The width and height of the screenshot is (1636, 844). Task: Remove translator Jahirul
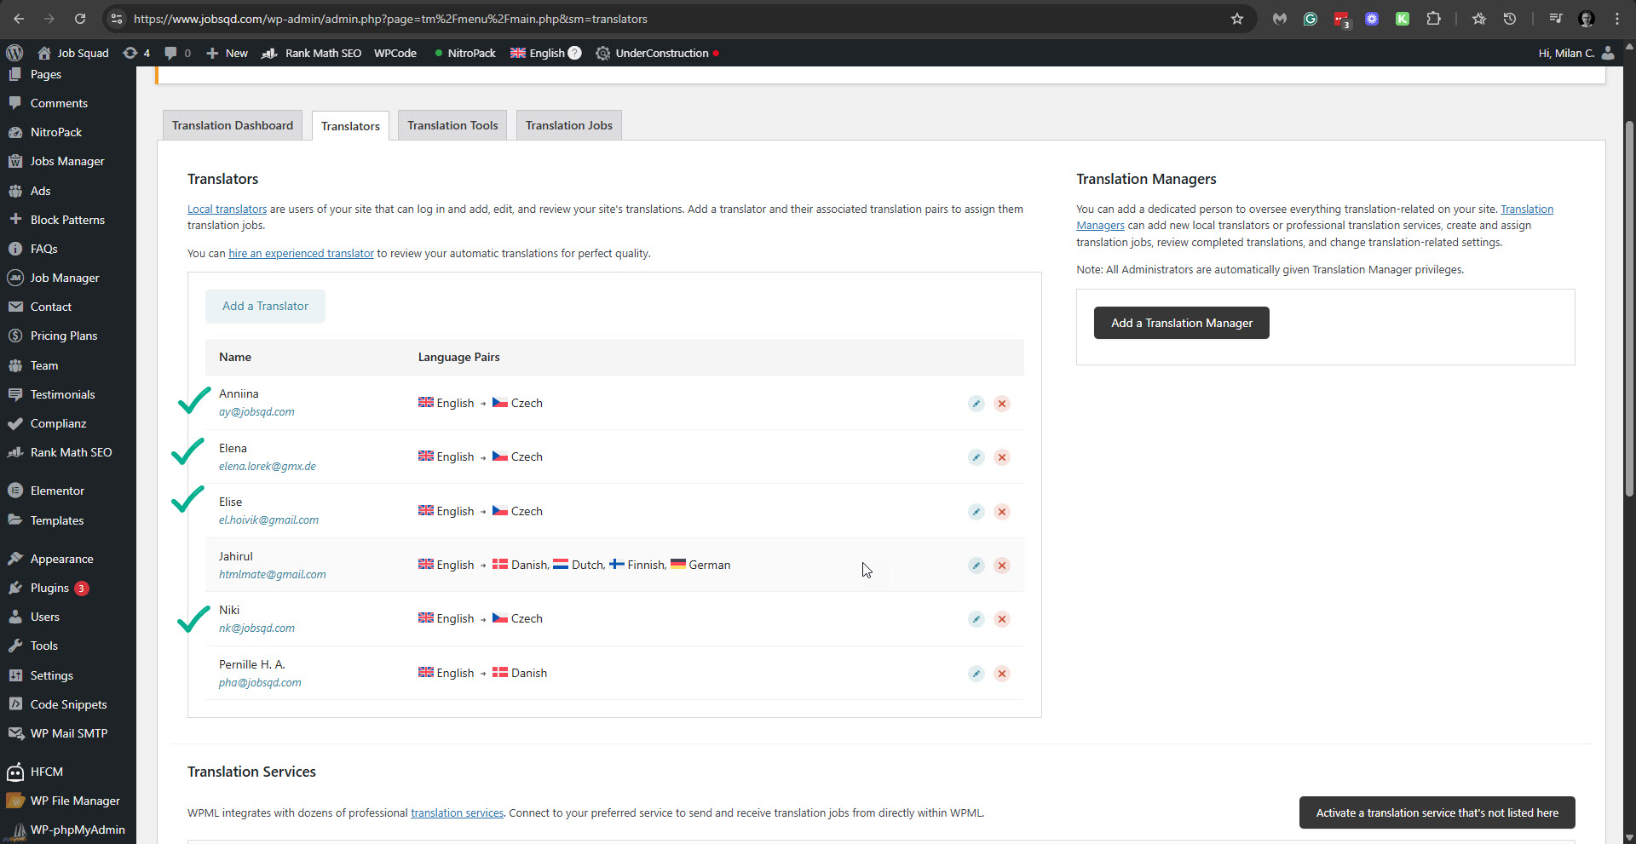(1002, 566)
